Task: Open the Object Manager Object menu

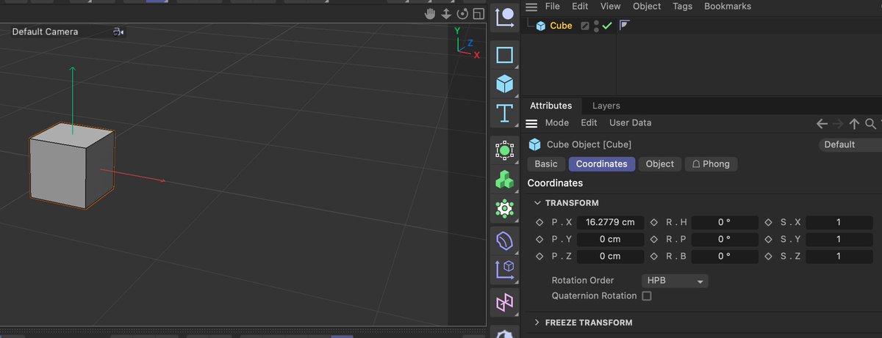Action: click(647, 7)
